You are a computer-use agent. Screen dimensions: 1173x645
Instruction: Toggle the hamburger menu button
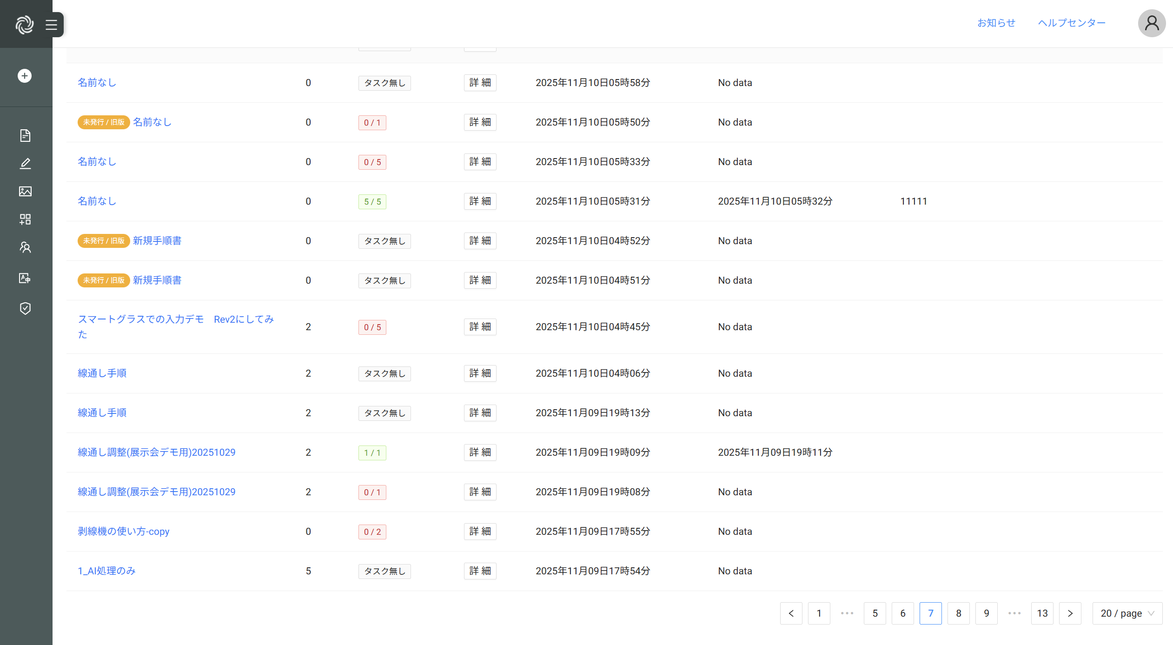51,25
